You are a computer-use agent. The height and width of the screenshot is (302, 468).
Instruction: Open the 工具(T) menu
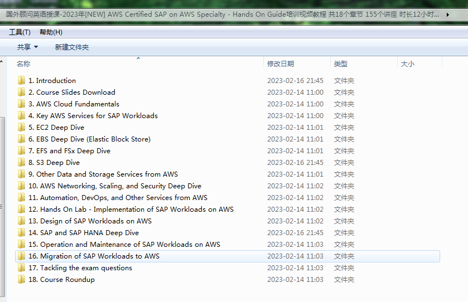(20, 32)
